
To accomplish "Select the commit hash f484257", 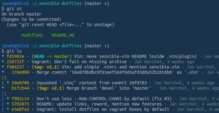I will point(15,67).
